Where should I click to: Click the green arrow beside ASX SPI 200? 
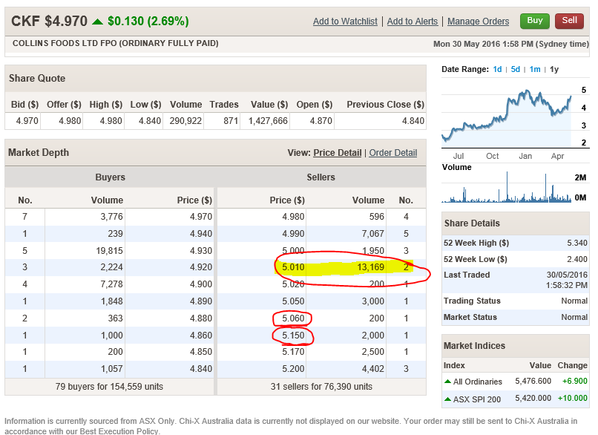pos(447,399)
